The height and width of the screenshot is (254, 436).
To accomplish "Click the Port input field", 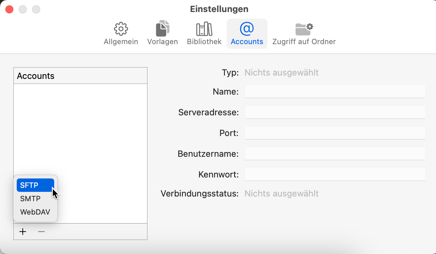I will point(335,133).
